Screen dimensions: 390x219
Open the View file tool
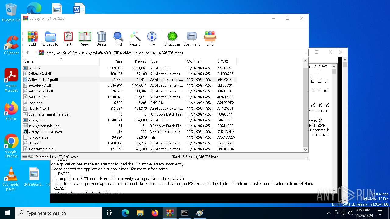pyautogui.click(x=85, y=39)
